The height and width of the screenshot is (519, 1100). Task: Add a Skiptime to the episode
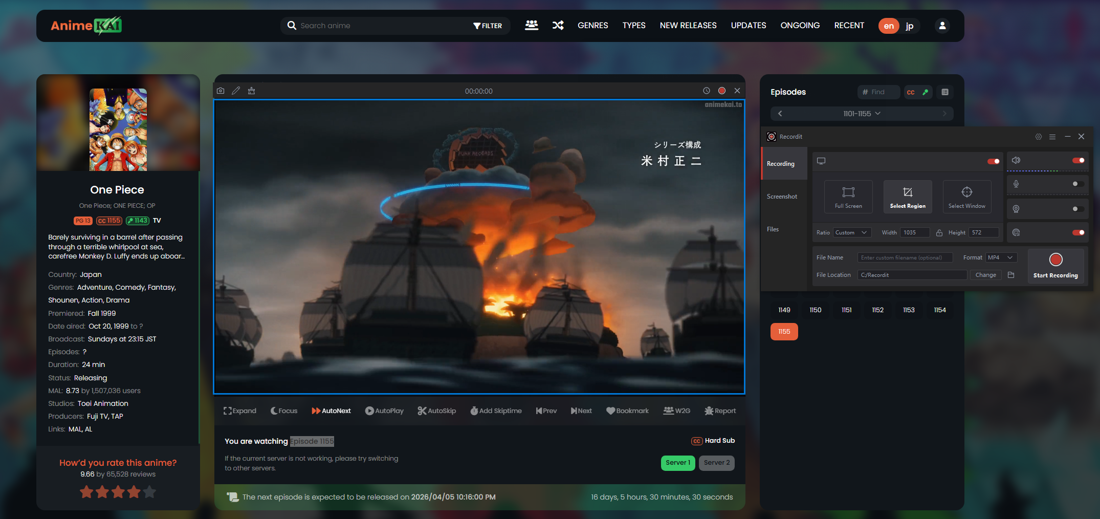point(496,411)
